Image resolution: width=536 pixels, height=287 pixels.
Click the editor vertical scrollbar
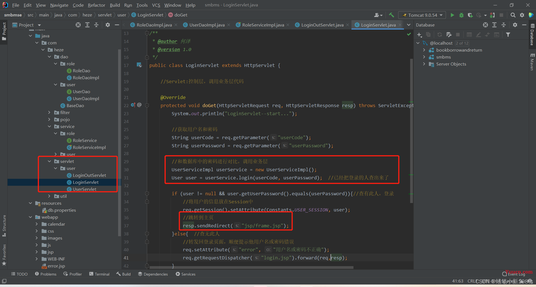click(x=411, y=131)
